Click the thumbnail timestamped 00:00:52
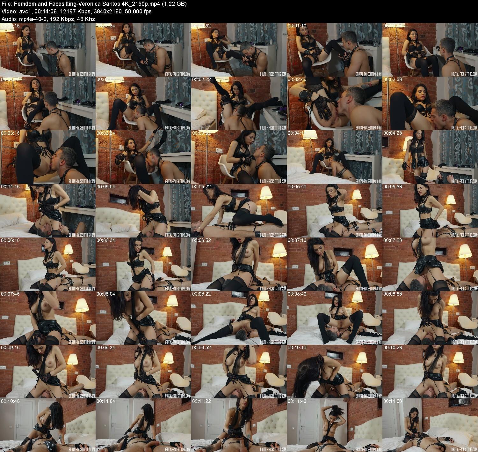 (x=239, y=49)
